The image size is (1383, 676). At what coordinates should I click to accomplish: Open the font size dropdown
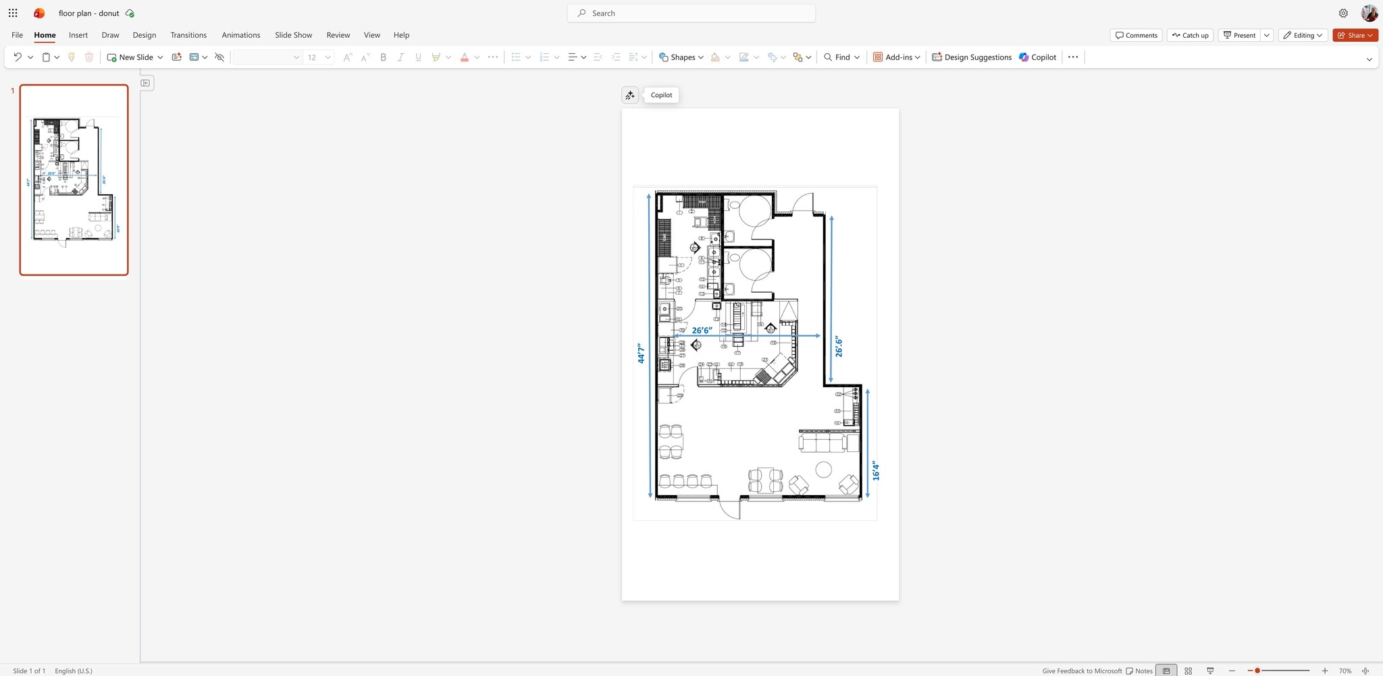pyautogui.click(x=328, y=57)
